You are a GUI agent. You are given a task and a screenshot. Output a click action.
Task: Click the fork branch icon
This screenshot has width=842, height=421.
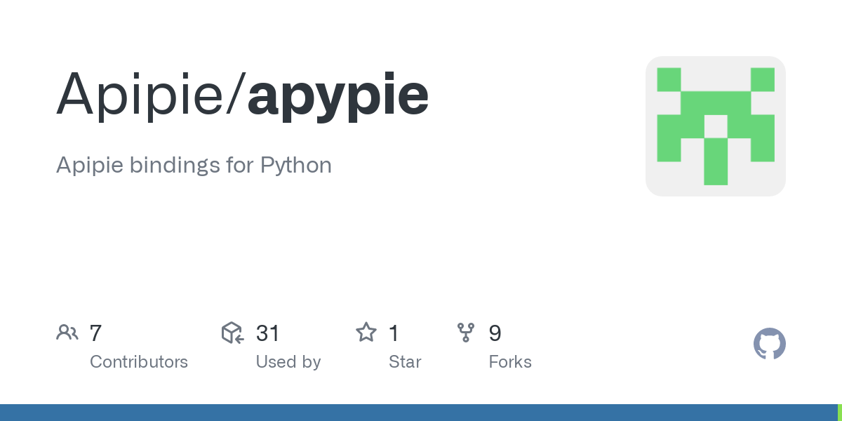(466, 333)
